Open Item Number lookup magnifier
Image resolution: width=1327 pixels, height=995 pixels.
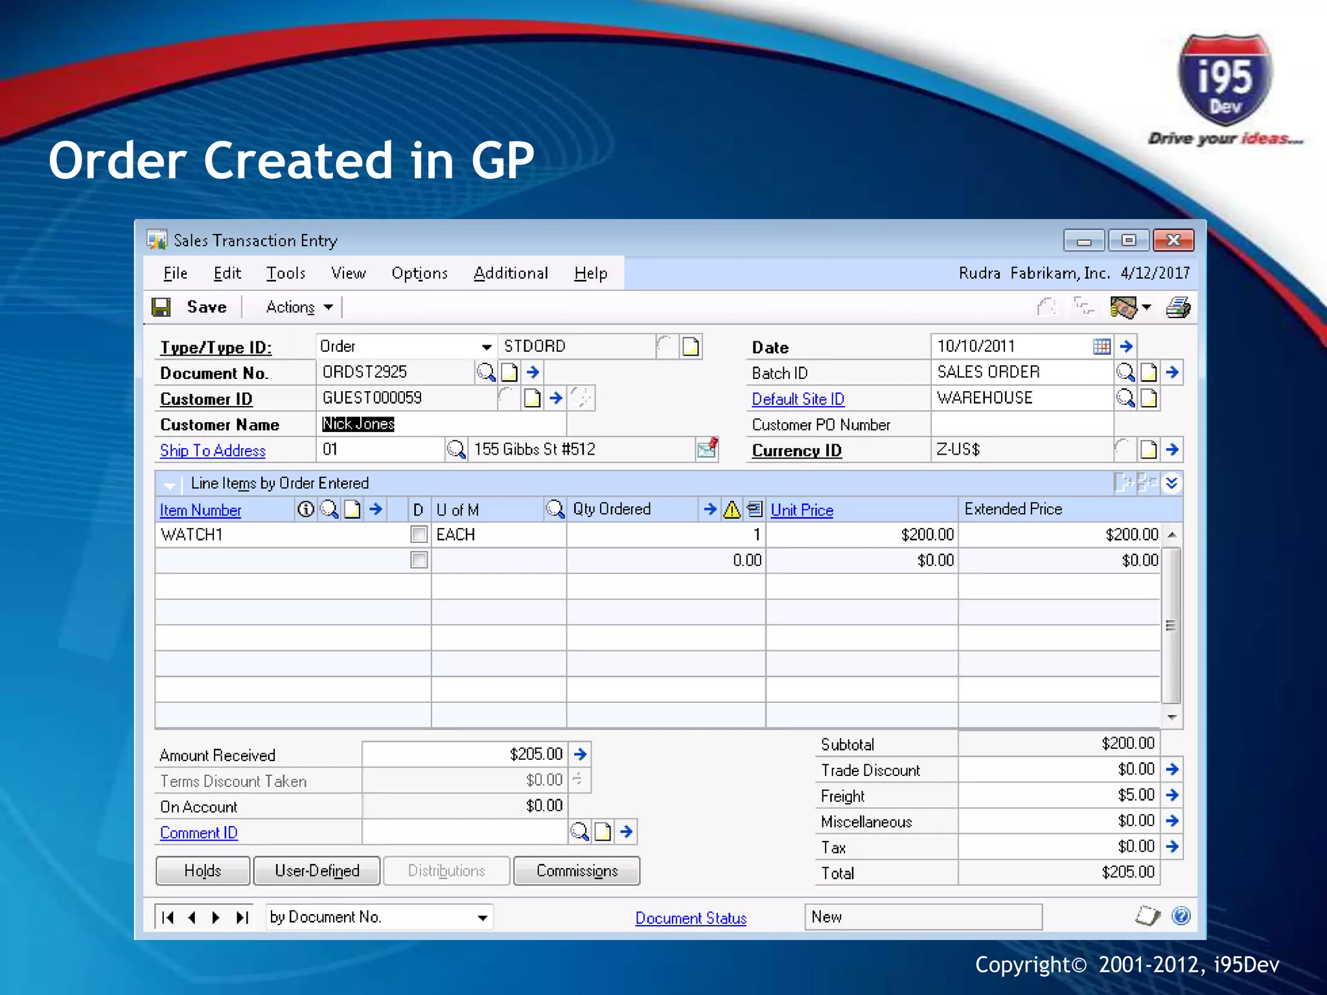point(329,509)
